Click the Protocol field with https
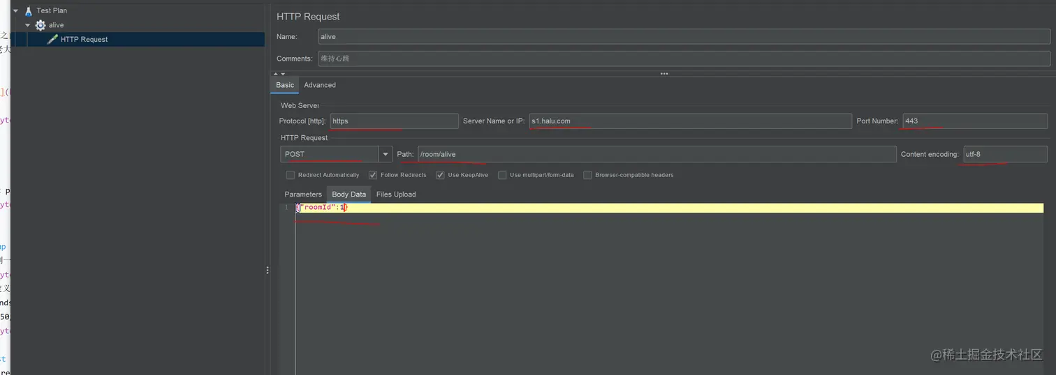This screenshot has height=375, width=1056. coord(395,121)
